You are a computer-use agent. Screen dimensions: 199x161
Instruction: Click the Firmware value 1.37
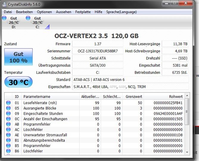(x=98, y=44)
